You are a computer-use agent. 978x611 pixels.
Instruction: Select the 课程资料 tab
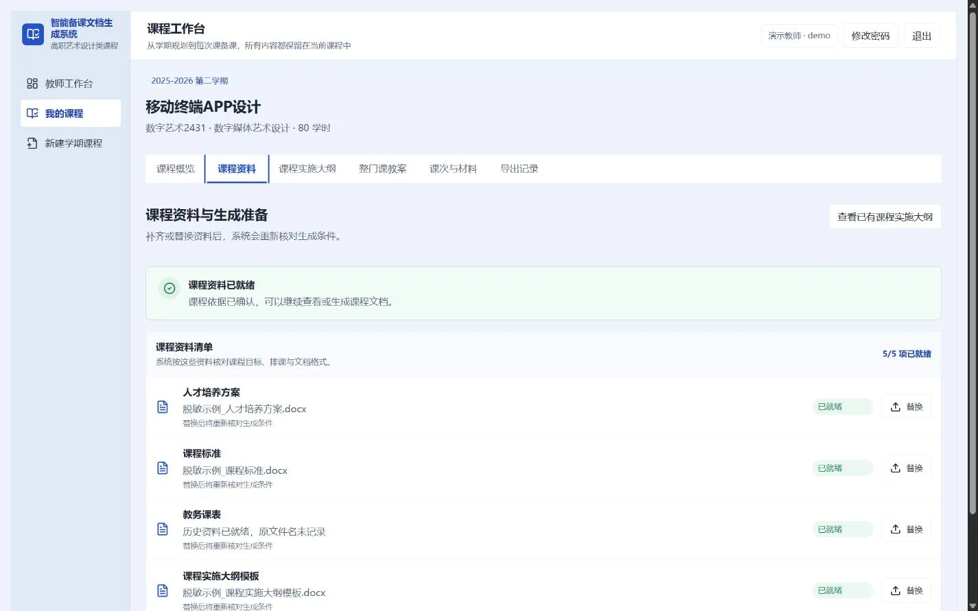point(237,169)
